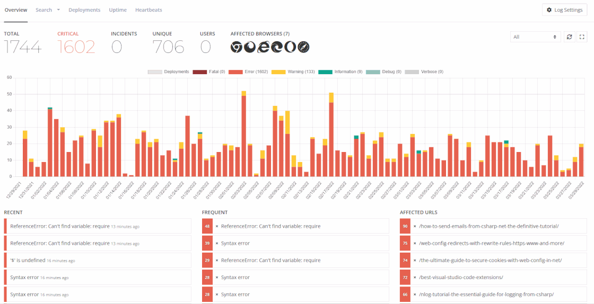
Task: Open the All filter dropdown
Action: coord(535,37)
